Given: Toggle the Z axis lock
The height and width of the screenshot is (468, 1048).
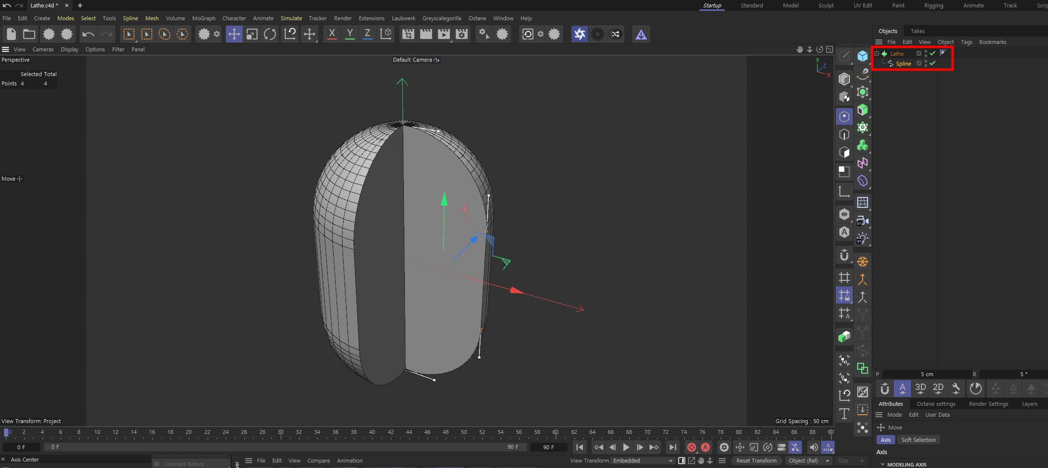Looking at the screenshot, I should 367,34.
